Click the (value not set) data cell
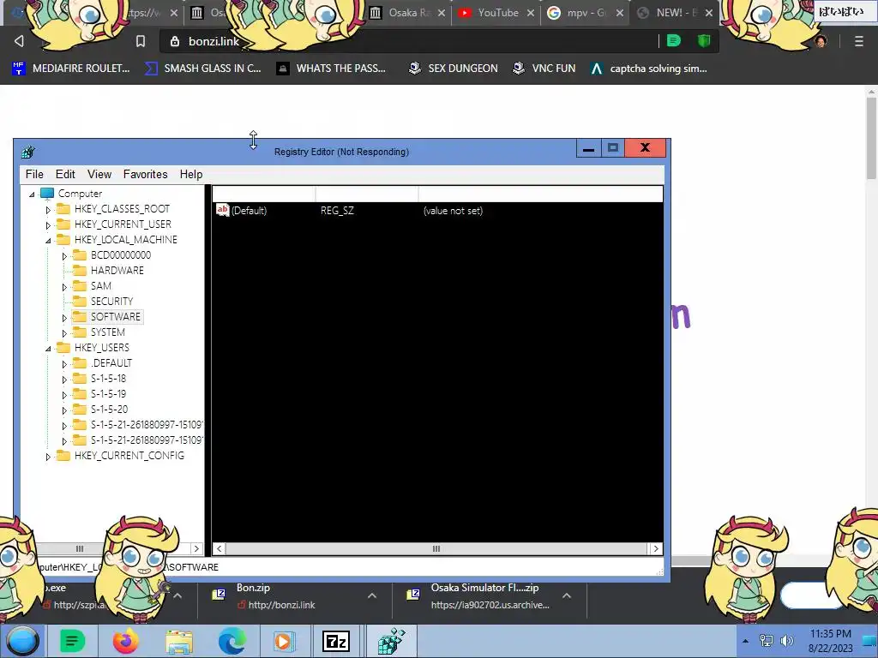Image resolution: width=878 pixels, height=658 pixels. click(x=453, y=211)
